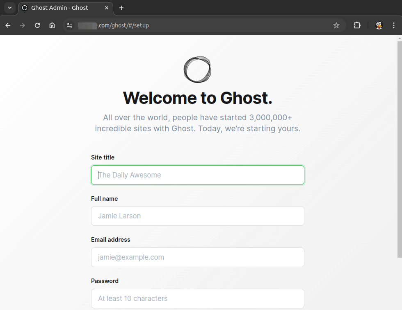Close the Ghost Admin tab

[107, 8]
